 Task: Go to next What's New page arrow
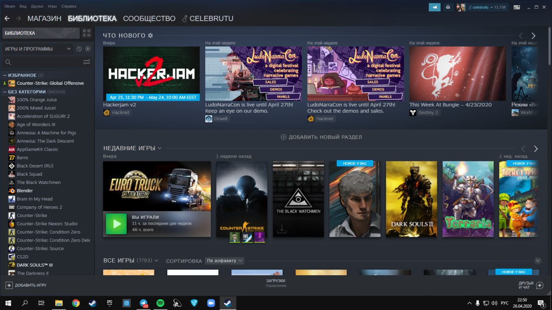533,36
